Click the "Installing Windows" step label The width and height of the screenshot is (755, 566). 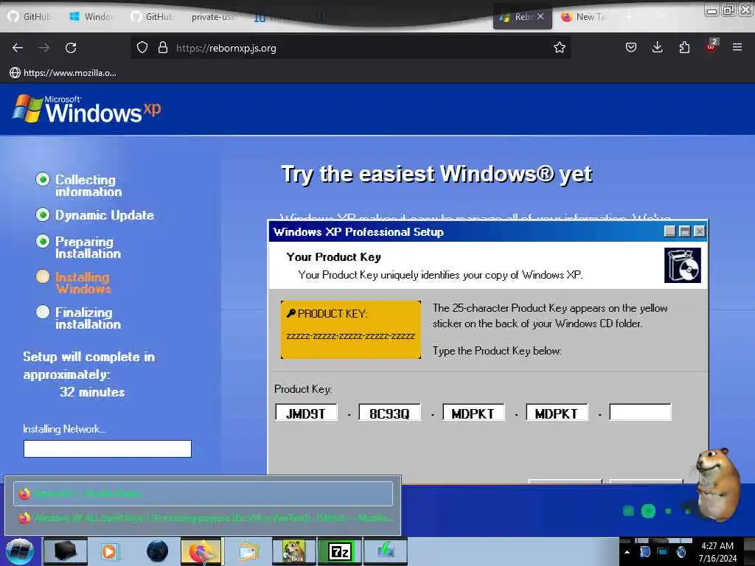pos(83,283)
